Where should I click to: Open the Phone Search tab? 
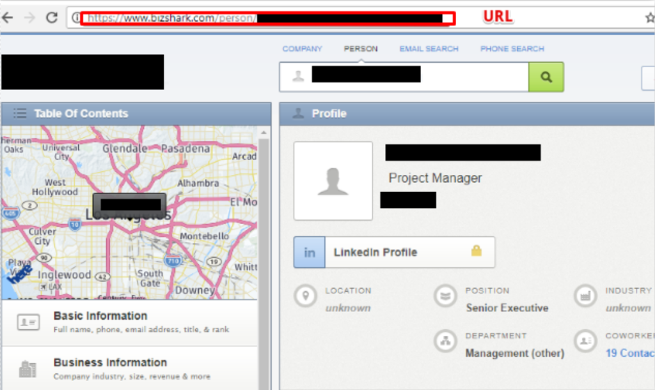(x=512, y=49)
